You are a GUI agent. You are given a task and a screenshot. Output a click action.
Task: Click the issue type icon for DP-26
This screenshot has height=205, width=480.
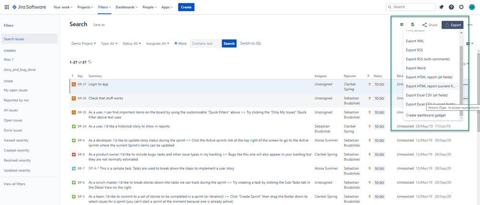click(x=74, y=98)
